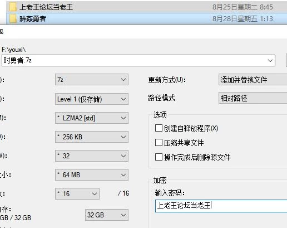287x228 pixels.
Task: Select folder icon of 上老王论坛当老王
Action: (13, 7)
